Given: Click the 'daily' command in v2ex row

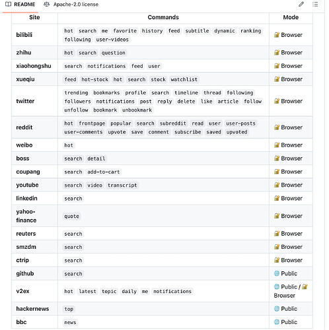Looking at the screenshot, I should (129, 291).
